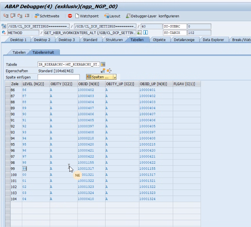The height and width of the screenshot is (227, 251).
Task: Open the Tabellen sub-tab
Action: tap(19, 52)
